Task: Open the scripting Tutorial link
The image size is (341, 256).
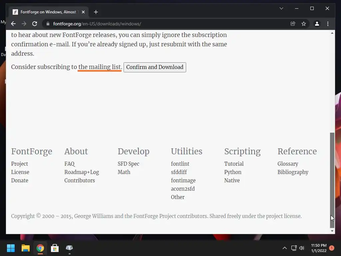Action: tap(234, 164)
